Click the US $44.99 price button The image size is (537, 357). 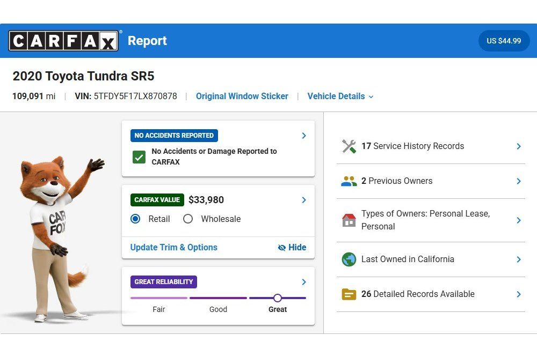tap(504, 41)
